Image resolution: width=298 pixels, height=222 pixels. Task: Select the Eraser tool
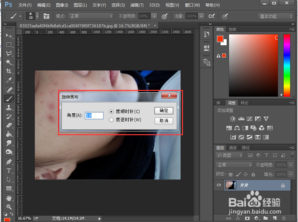click(x=9, y=125)
